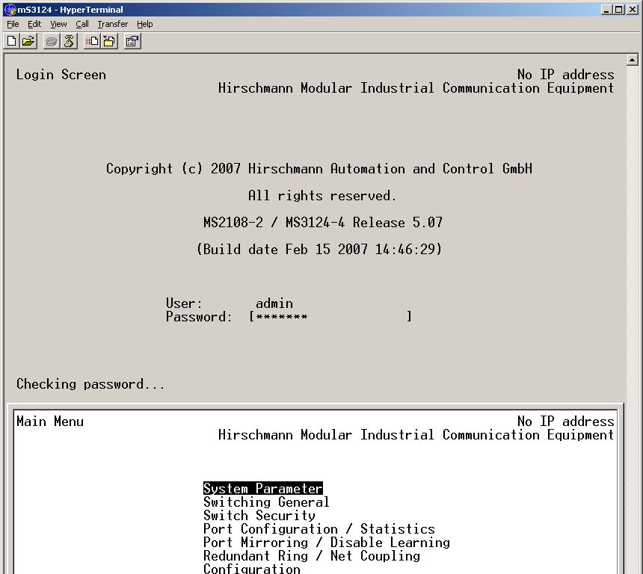
Task: Click the Receive file toolbar icon
Action: click(x=109, y=42)
